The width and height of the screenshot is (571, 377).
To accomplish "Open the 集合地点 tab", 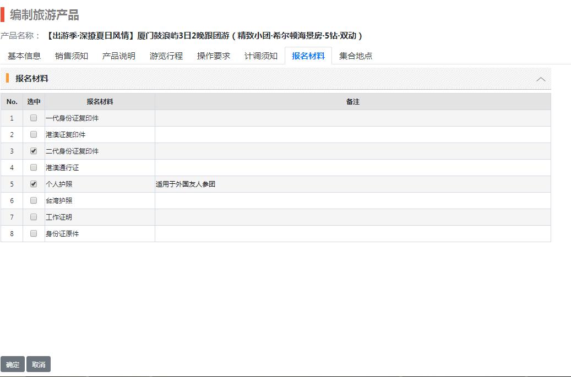I will pyautogui.click(x=355, y=56).
